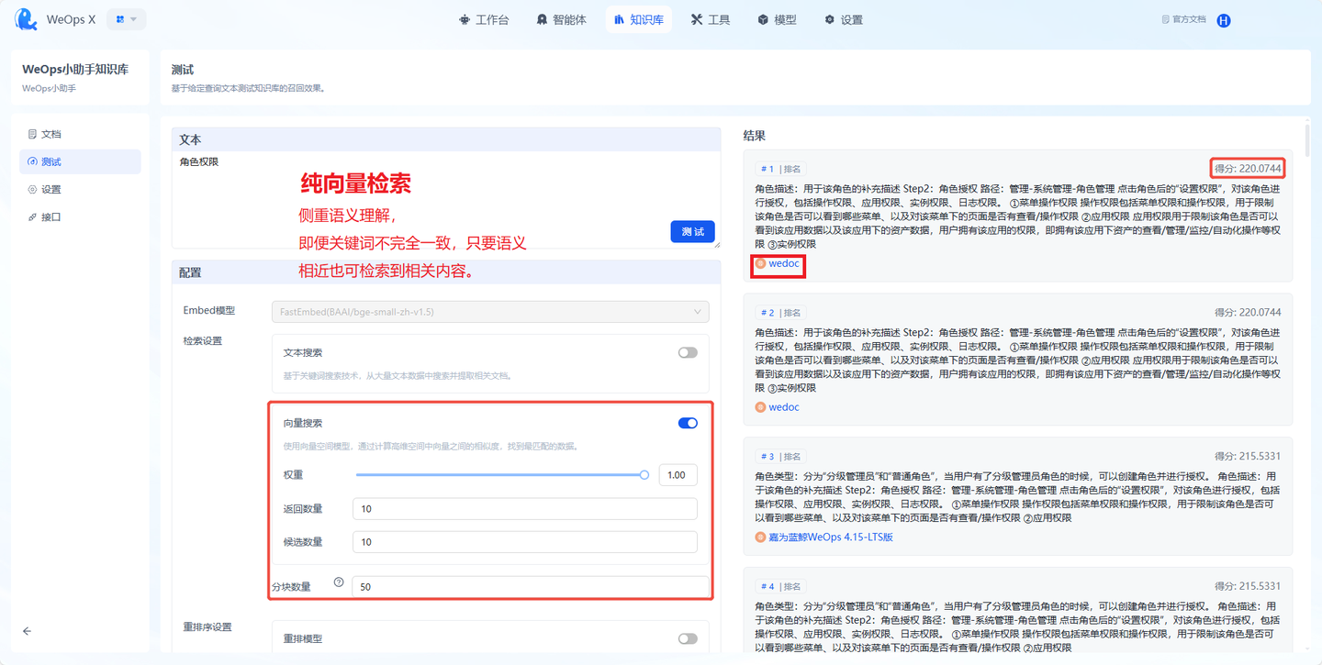Click the 权重 slider handle

click(644, 474)
